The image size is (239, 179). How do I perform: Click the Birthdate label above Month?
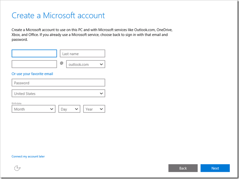16,103
